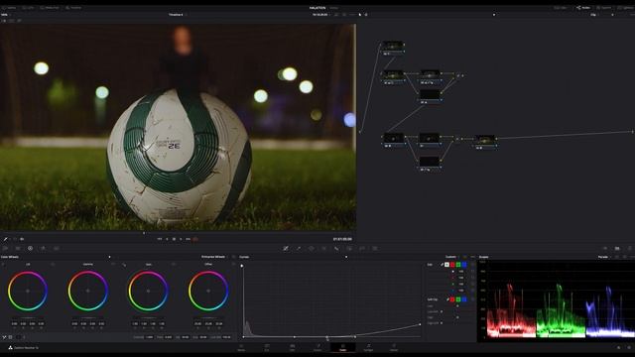Click the viewer timecode readout
Image resolution: width=635 pixels, height=357 pixels.
click(342, 239)
